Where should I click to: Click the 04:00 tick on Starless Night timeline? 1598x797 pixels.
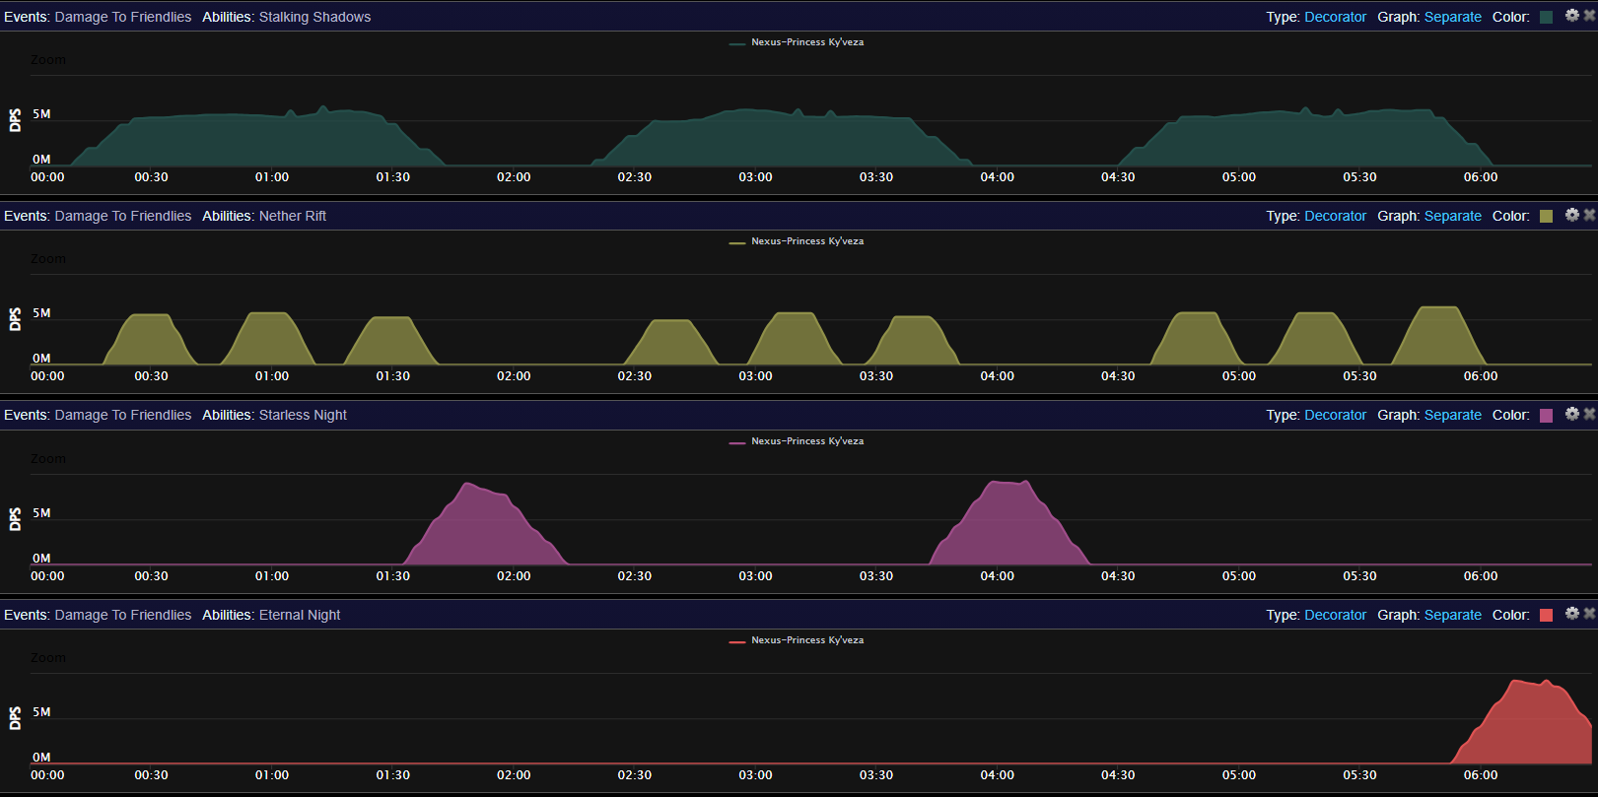coord(997,576)
